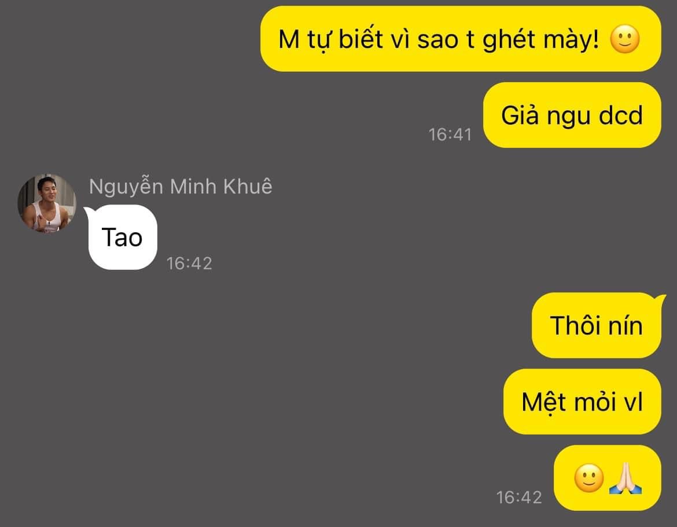
Task: Select the "Thôi nín" message bubble
Action: pyautogui.click(x=596, y=325)
